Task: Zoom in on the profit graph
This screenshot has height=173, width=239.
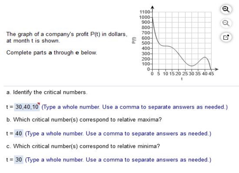Action: 226,10
